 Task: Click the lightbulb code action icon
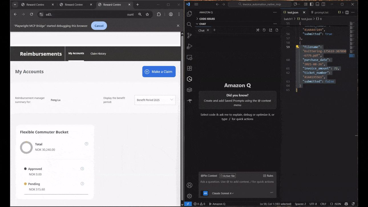point(297,47)
